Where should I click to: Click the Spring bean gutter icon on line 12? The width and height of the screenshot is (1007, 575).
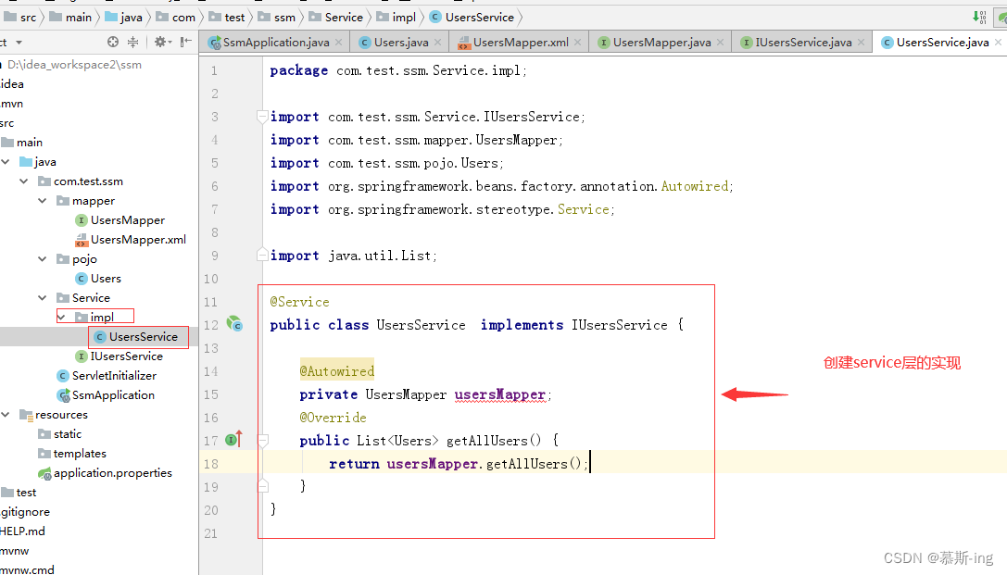coord(234,323)
